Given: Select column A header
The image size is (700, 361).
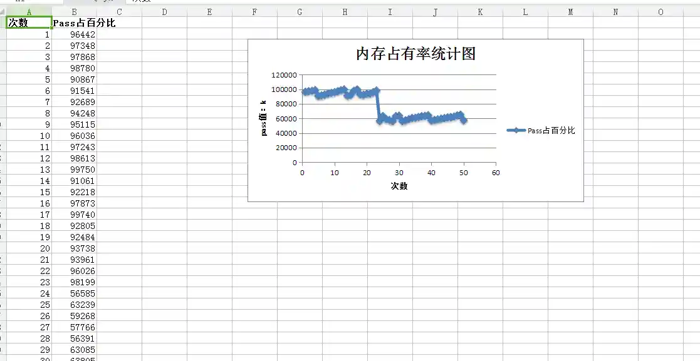Looking at the screenshot, I should [x=29, y=12].
